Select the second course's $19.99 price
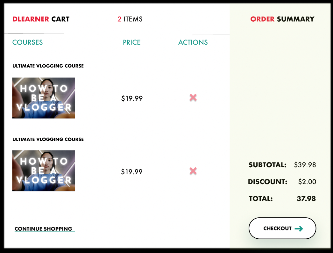 pyautogui.click(x=132, y=172)
